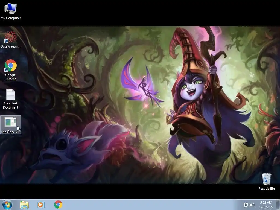Screen dimensions: 280x210
Task: Select the Google Chrome desktop shortcut
Action: (11, 70)
